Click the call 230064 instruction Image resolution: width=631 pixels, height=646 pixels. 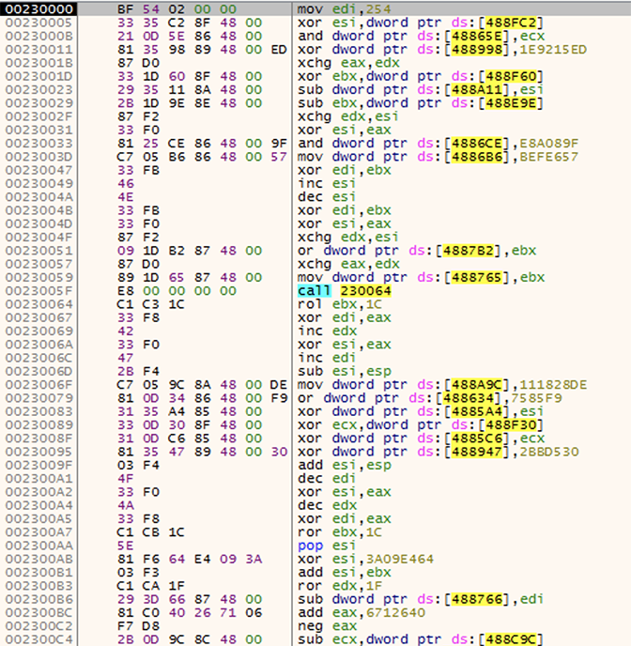tap(334, 291)
